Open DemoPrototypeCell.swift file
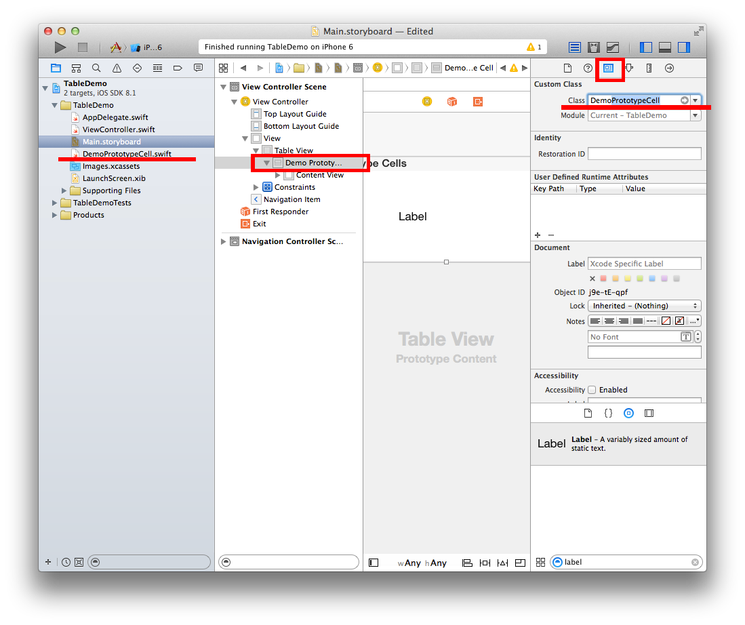Viewport: 745px width, 625px height. tap(126, 154)
